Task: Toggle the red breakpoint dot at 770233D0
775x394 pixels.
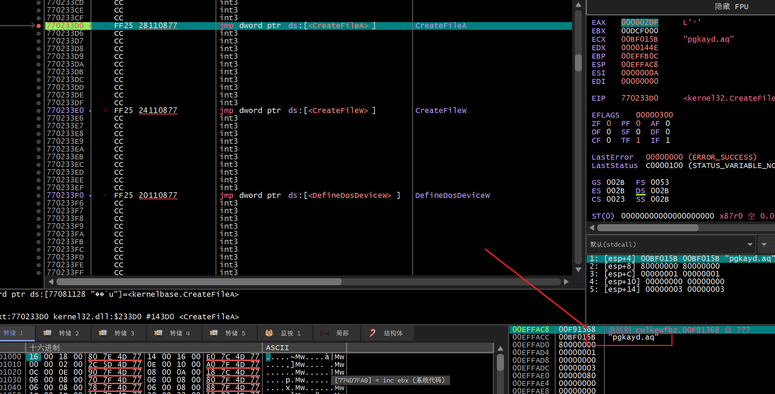Action: (x=39, y=26)
